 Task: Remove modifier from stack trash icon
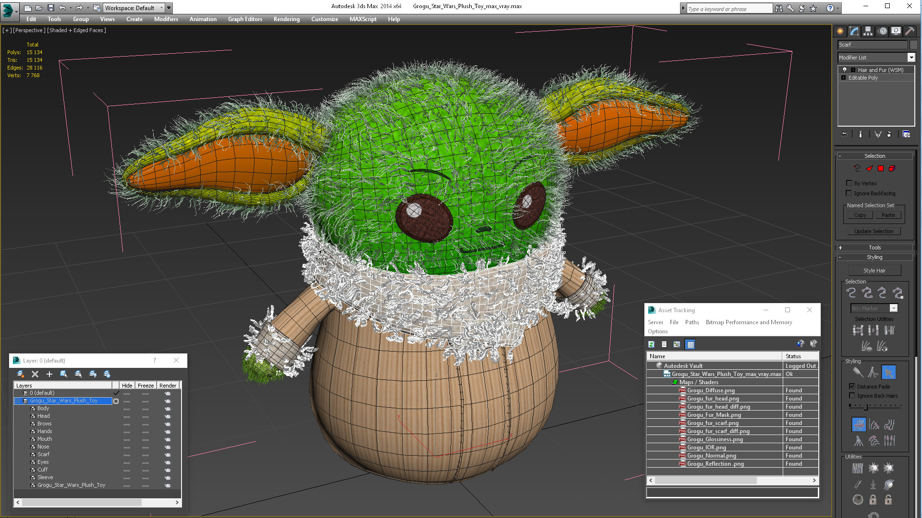(x=889, y=134)
